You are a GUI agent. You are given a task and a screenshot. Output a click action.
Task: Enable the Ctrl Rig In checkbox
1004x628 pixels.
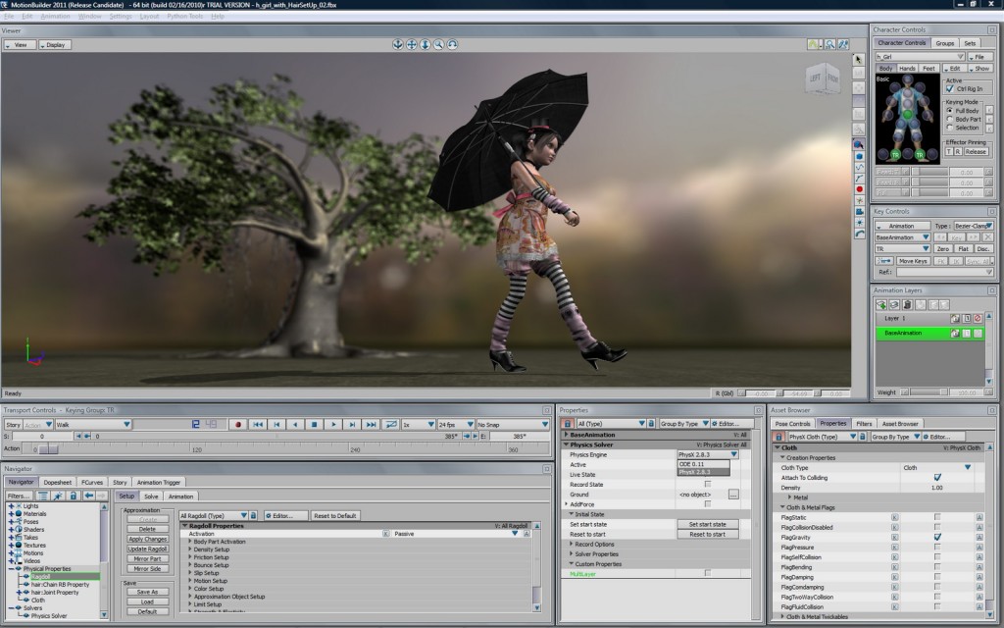coord(948,88)
